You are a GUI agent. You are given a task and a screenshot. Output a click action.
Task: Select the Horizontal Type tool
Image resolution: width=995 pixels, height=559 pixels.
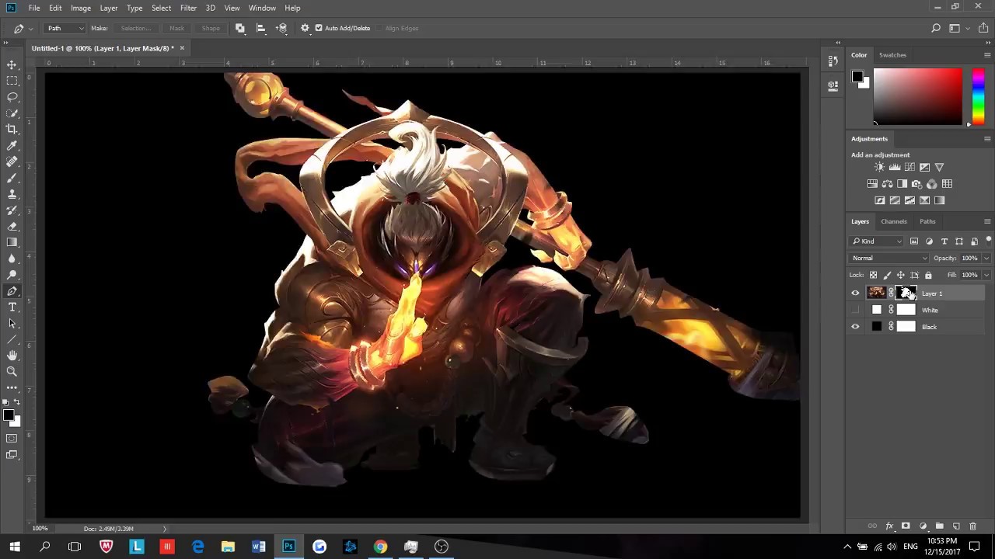pos(12,307)
